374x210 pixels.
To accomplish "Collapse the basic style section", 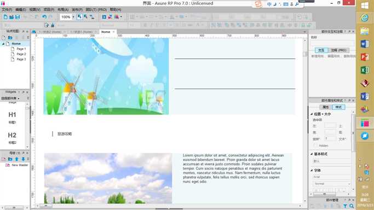I will 312,154.
